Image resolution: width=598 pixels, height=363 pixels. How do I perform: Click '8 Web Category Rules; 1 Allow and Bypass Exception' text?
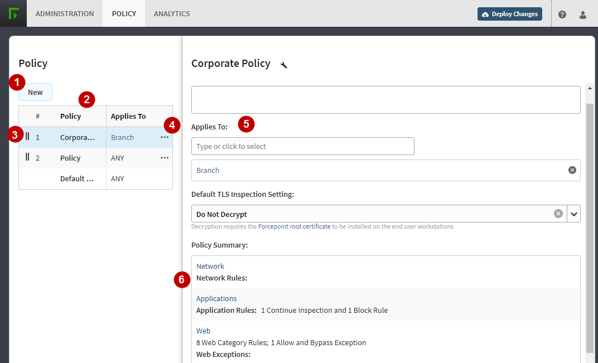281,343
